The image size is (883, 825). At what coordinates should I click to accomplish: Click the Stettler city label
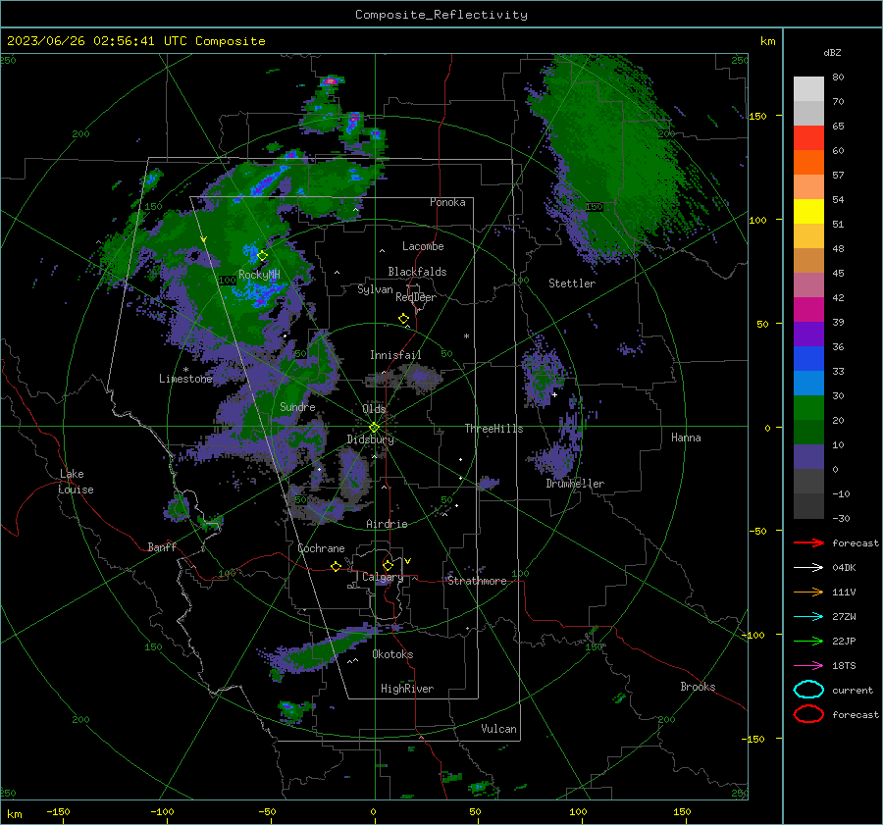pos(572,284)
